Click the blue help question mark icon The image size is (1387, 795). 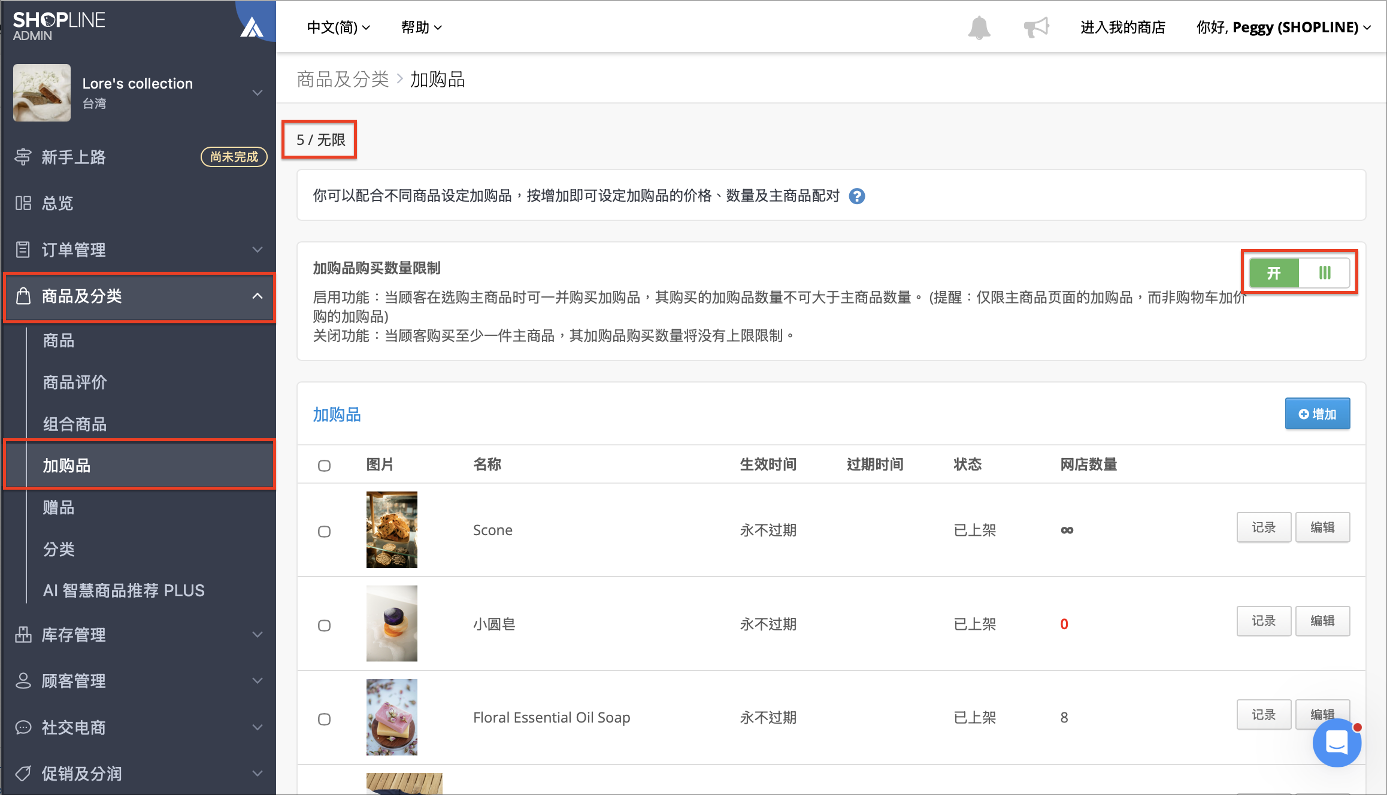click(x=857, y=196)
